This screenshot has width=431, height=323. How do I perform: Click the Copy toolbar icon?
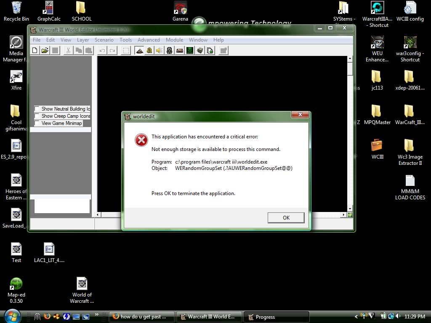pos(79,50)
